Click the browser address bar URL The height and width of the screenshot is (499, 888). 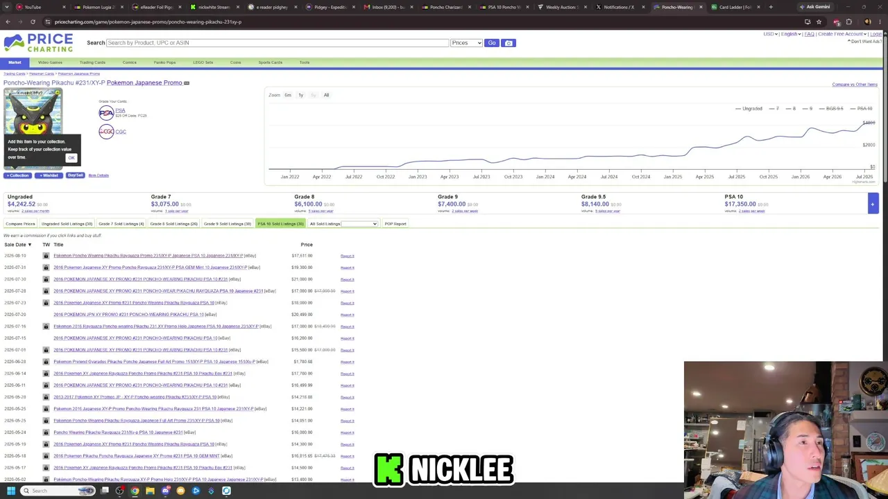click(148, 21)
